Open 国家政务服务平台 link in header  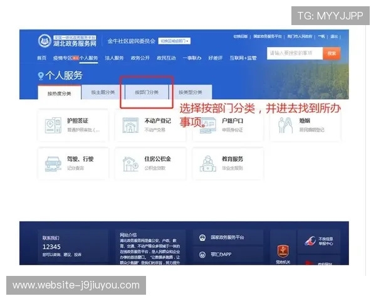268,36
